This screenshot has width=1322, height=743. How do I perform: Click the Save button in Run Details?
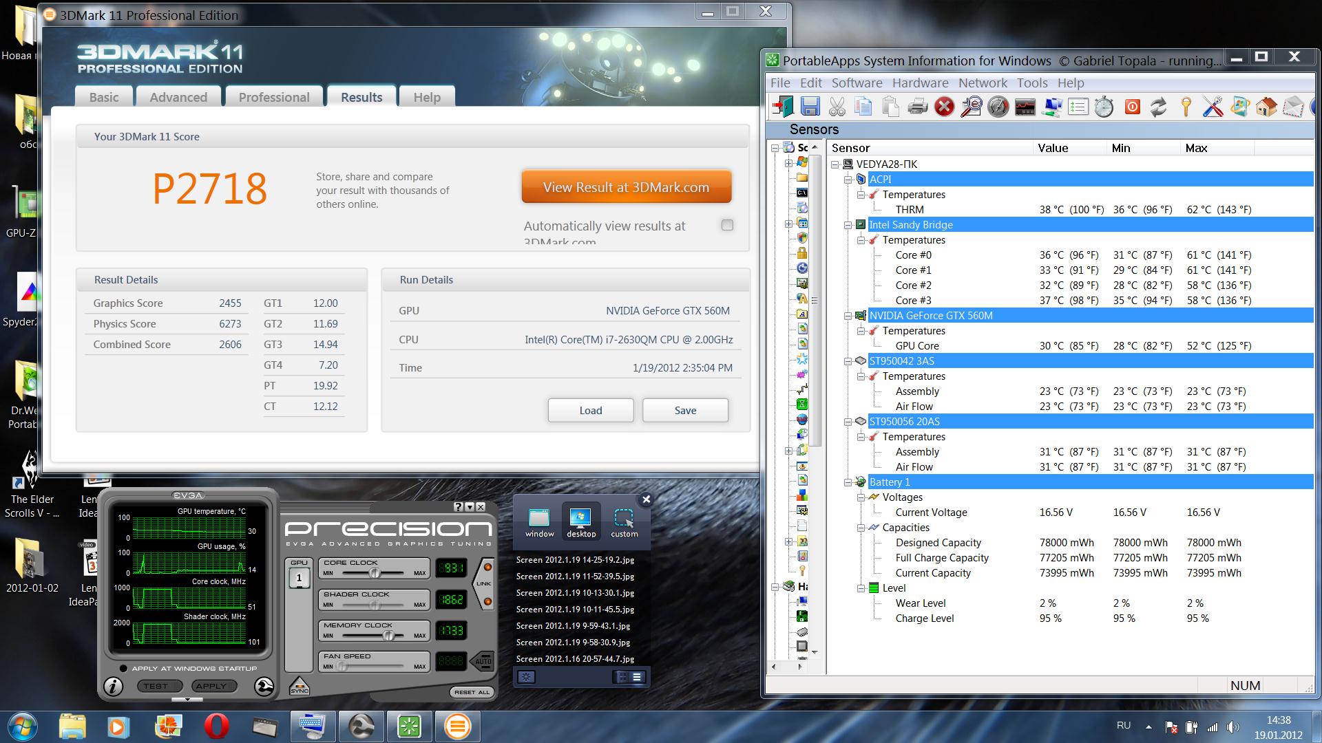(x=685, y=410)
